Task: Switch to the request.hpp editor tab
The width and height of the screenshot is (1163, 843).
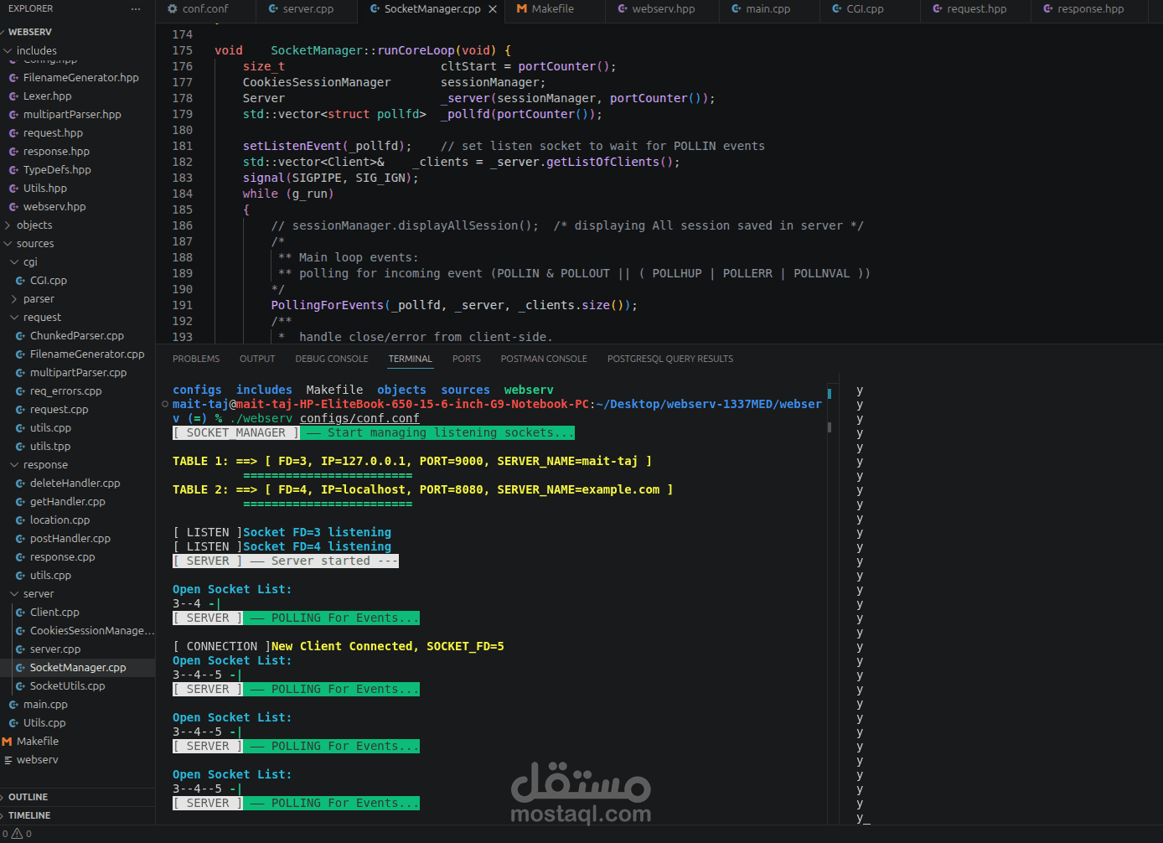Action: coord(976,9)
